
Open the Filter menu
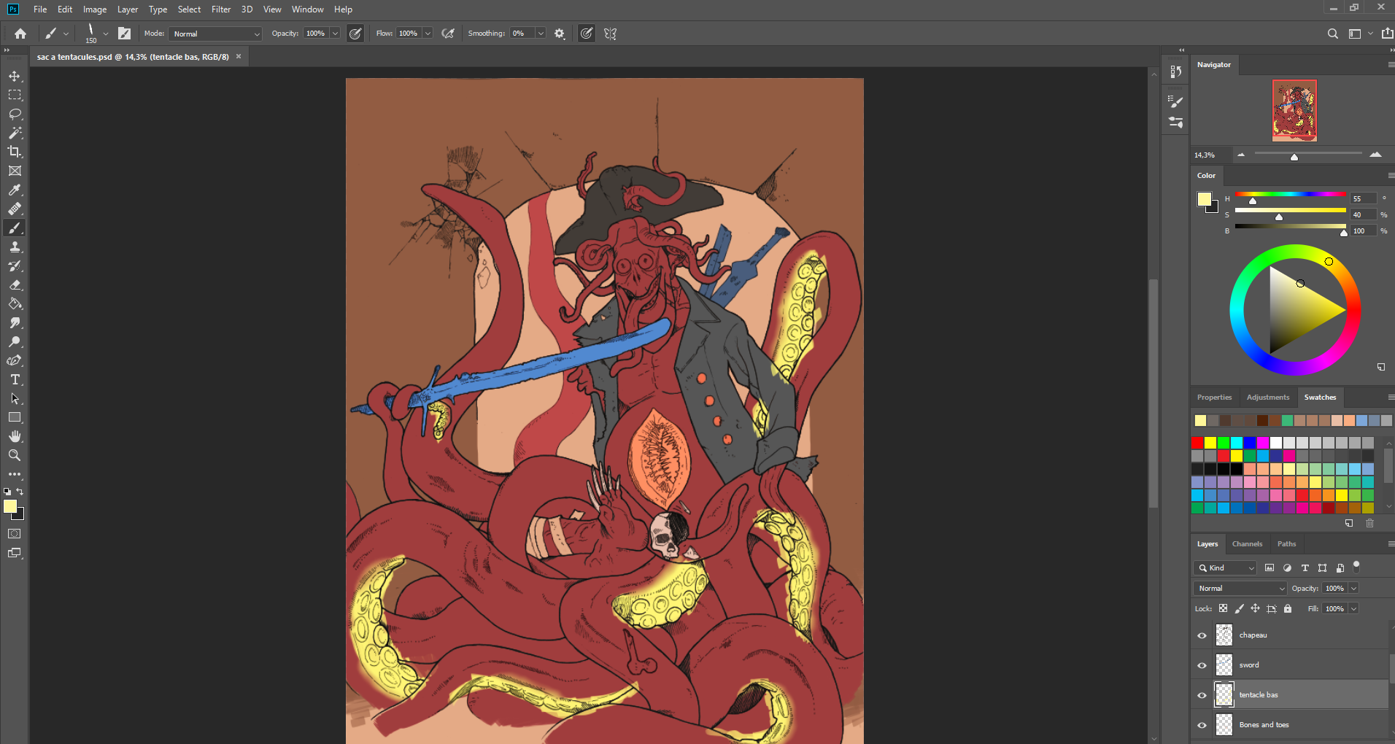tap(220, 9)
